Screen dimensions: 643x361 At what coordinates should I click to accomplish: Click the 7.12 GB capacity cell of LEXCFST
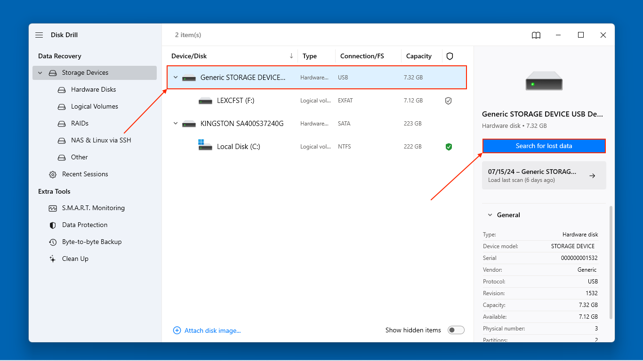pos(413,101)
